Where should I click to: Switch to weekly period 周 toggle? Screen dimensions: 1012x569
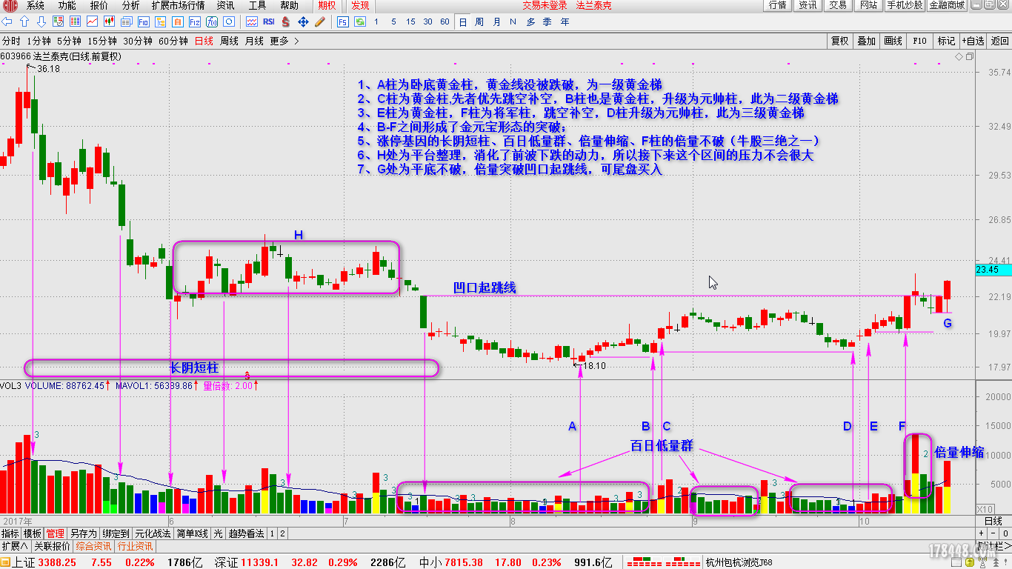479,22
